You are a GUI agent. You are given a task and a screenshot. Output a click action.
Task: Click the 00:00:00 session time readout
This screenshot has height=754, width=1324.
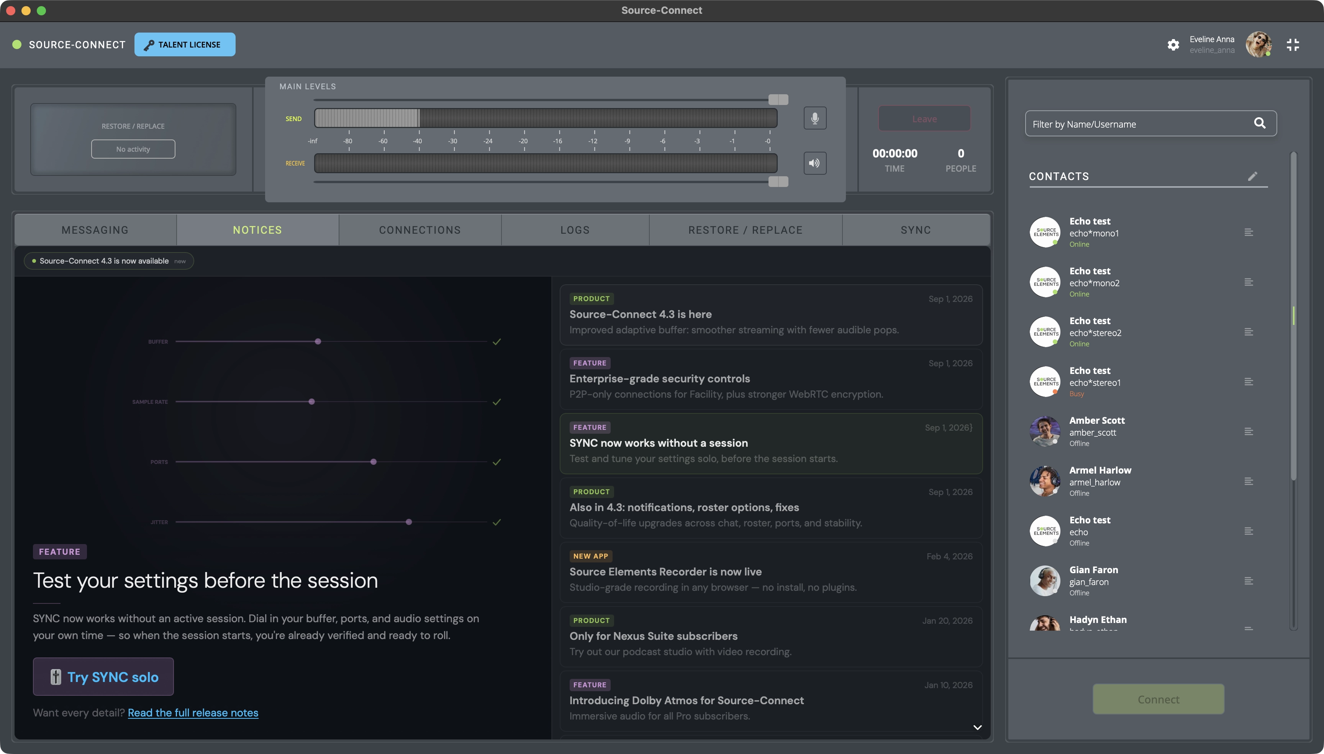(895, 153)
